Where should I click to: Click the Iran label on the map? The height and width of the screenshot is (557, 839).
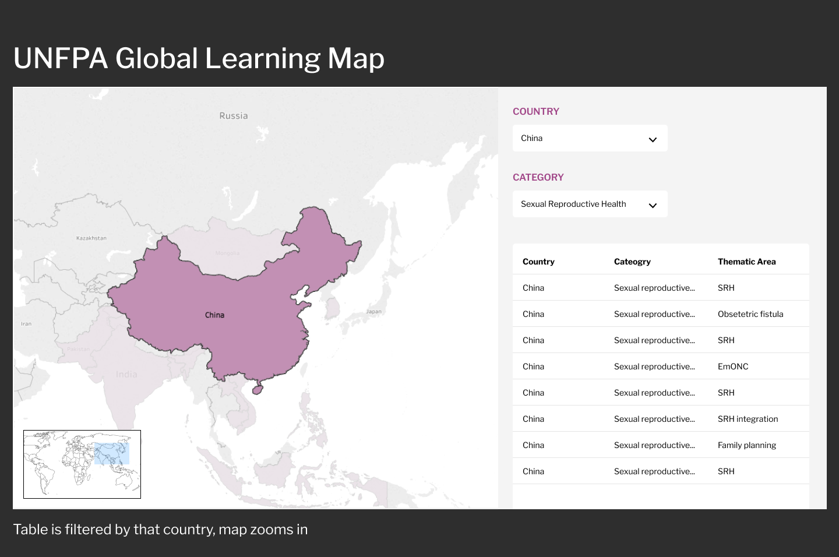click(x=26, y=324)
